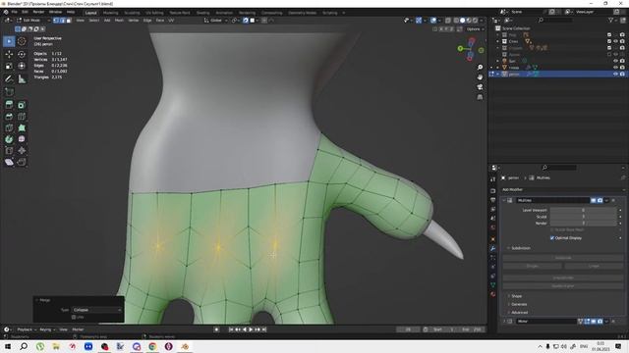Image resolution: width=629 pixels, height=353 pixels.
Task: Select the Spin tool
Action: coord(9,139)
